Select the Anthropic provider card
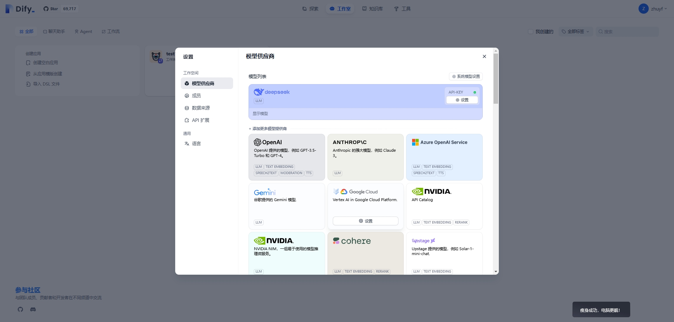This screenshot has width=674, height=322. (365, 157)
